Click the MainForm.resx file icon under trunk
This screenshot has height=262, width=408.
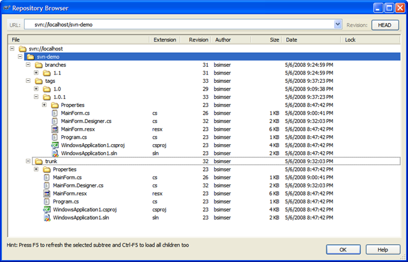pos(47,194)
